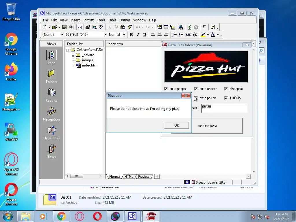
Task: Click the Increase Indent icon
Action: 195,35
